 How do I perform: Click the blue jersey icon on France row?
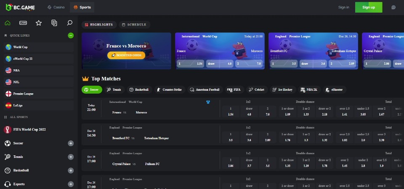208,102
